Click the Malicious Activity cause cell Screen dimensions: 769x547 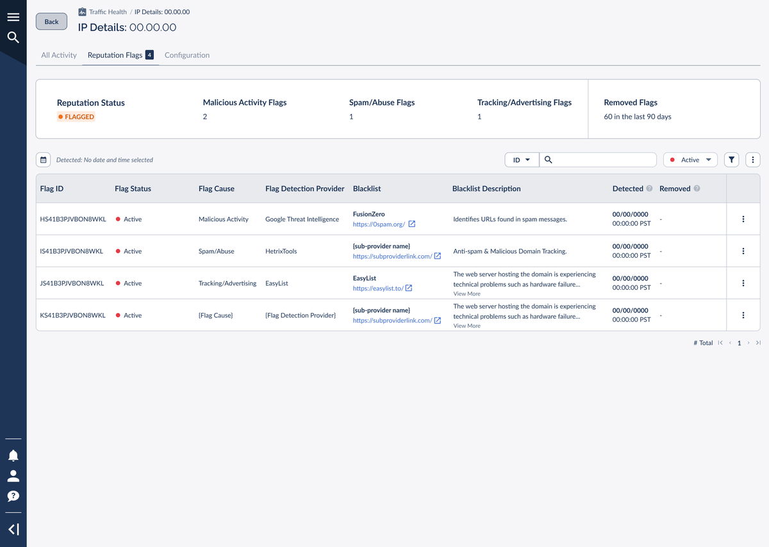tap(224, 219)
